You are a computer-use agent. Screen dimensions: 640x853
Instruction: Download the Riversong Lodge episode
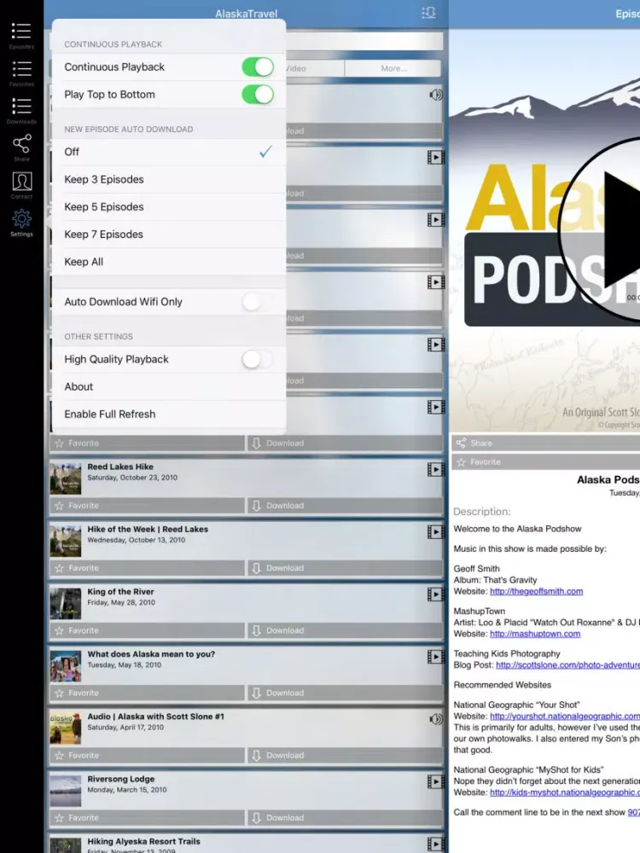[x=345, y=818]
